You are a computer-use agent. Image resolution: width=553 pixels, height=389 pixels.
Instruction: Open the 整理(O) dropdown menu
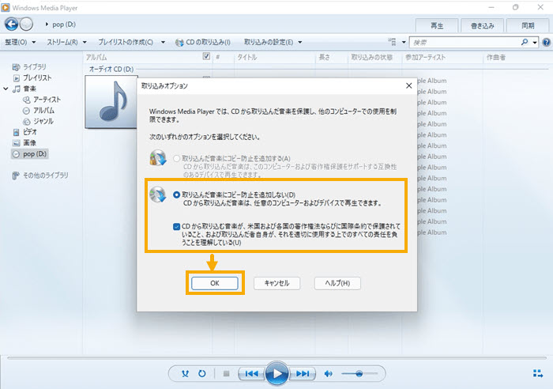click(x=21, y=43)
